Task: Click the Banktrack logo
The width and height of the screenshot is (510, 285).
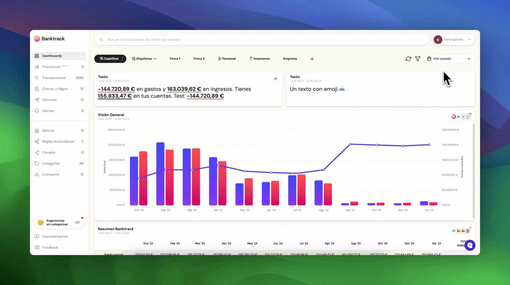Action: (x=49, y=39)
